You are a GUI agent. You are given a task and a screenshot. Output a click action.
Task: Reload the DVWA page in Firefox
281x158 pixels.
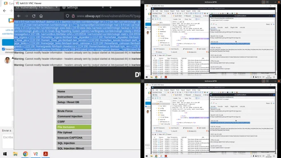coord(34,16)
